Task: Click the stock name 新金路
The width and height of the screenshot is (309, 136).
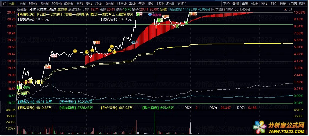Action: point(22,9)
